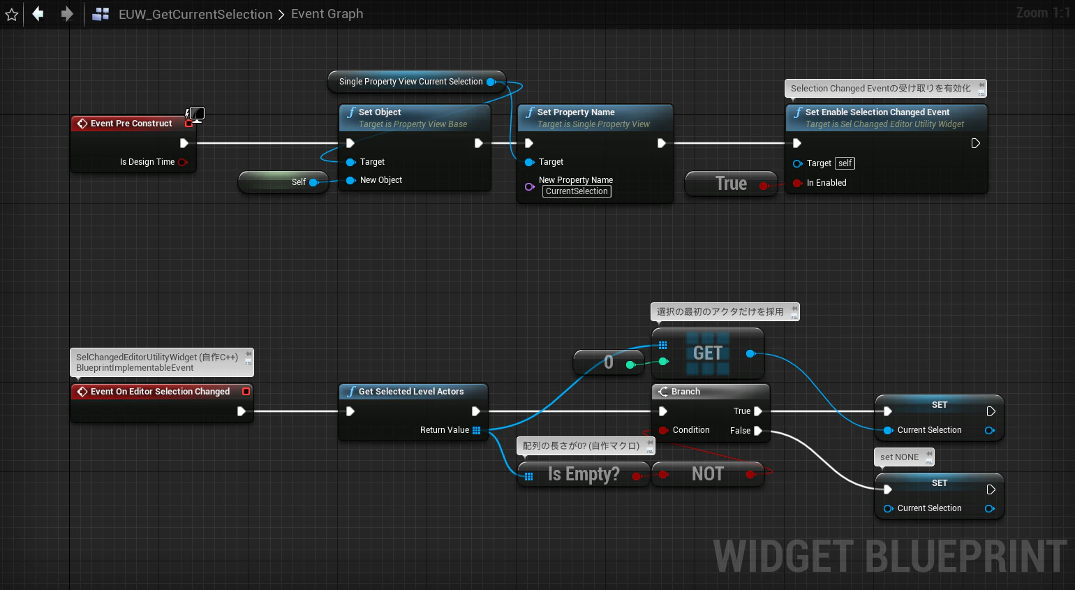Toggle the Is Empty macro comment bubble pin
The height and width of the screenshot is (590, 1075).
[x=650, y=443]
